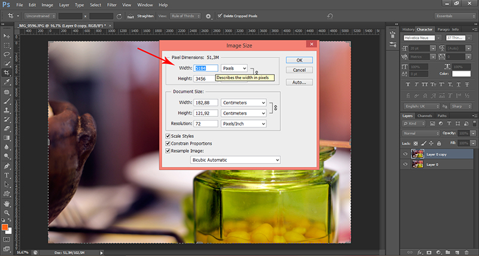Open the pixel width units dropdown
Viewport: 479px width, 256px height.
234,68
